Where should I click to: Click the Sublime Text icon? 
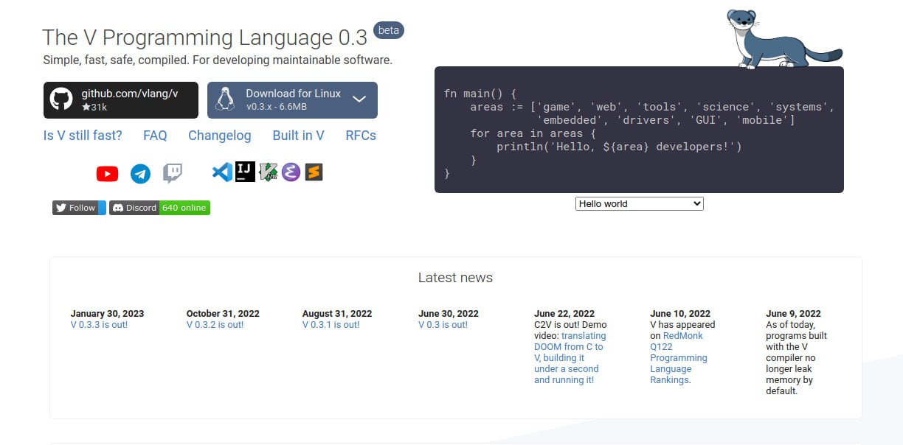coord(314,172)
